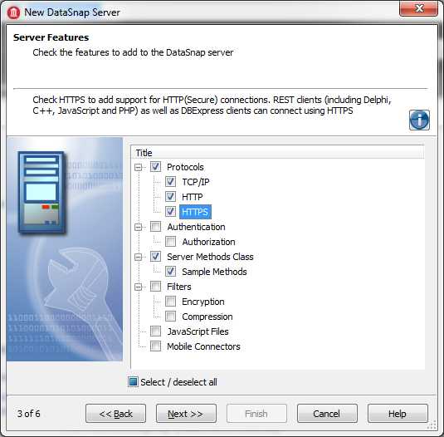Select the Encryption row label
444x437 pixels.
point(203,302)
